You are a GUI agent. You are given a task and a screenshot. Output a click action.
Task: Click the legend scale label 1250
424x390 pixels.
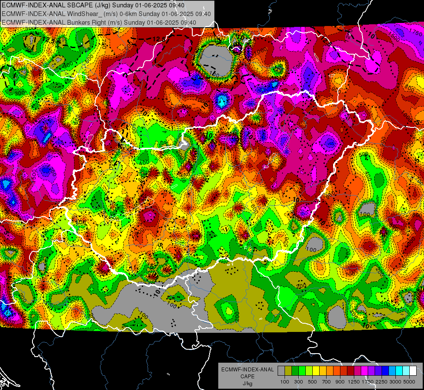(x=354, y=382)
